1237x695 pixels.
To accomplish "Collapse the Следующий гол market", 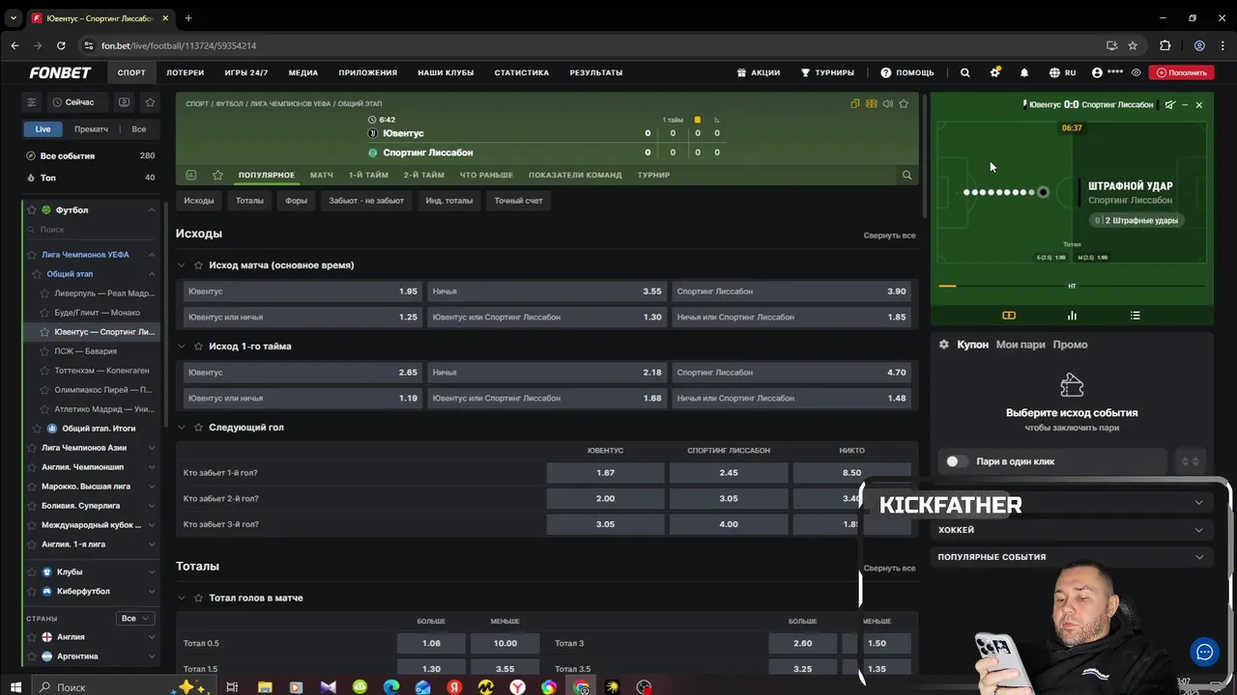I will [182, 427].
